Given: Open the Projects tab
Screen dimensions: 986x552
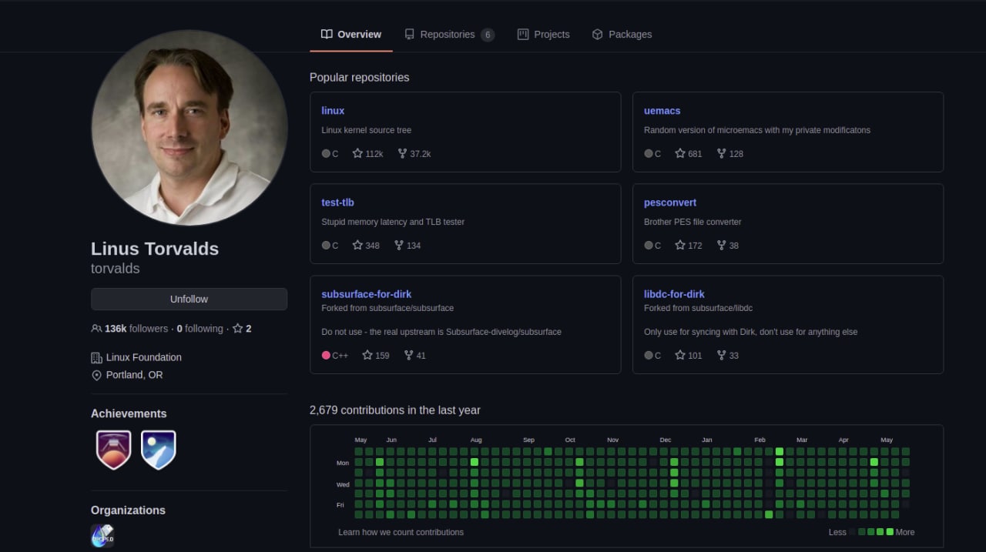Looking at the screenshot, I should 544,35.
